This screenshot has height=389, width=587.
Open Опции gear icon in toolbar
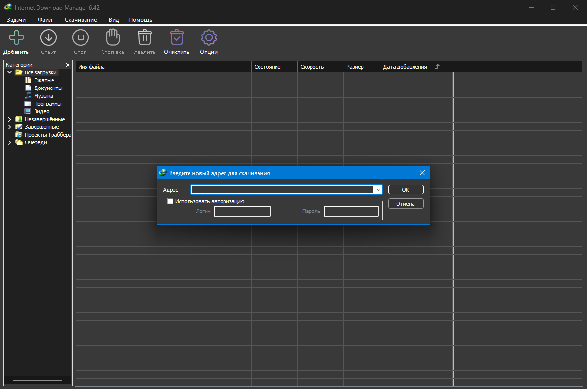[x=208, y=38]
